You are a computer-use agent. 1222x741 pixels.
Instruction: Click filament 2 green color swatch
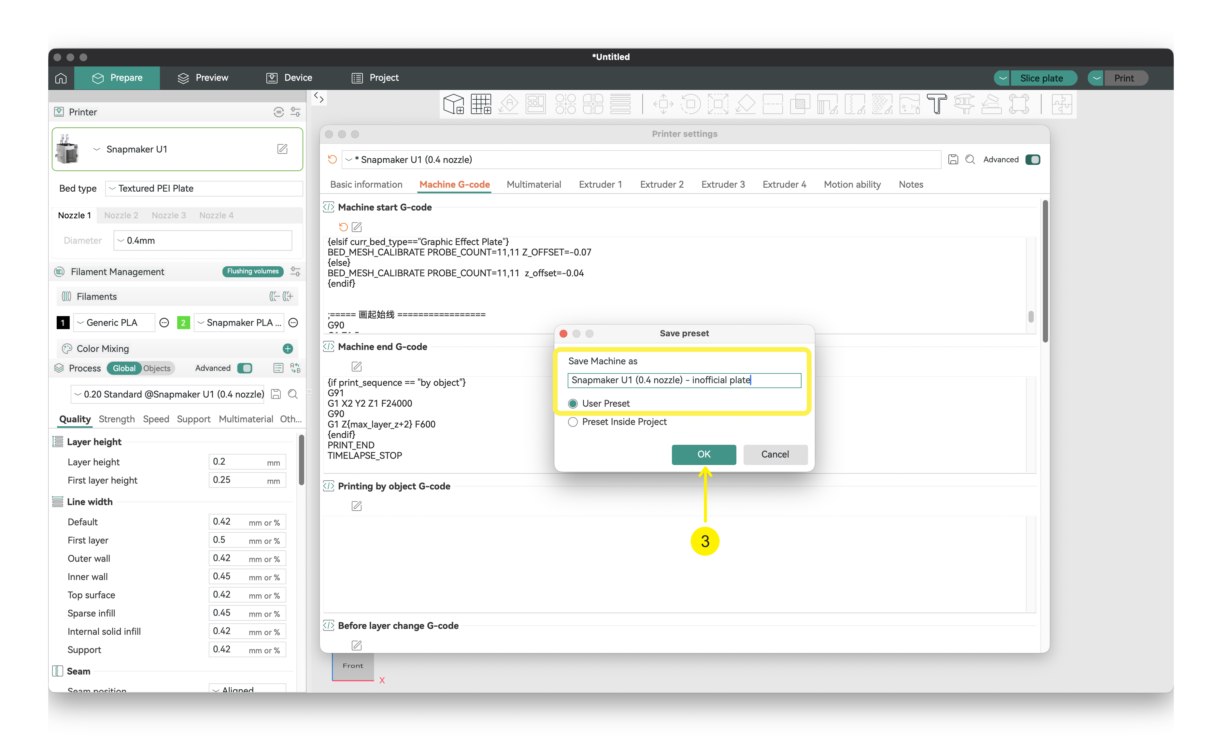183,323
